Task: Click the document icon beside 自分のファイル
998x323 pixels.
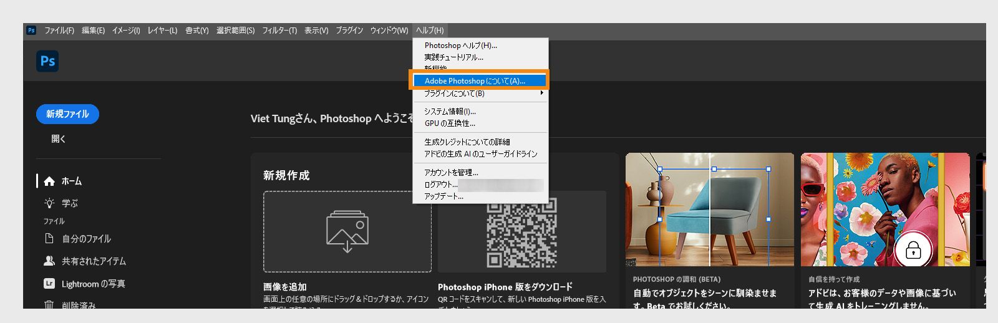Action: tap(49, 238)
